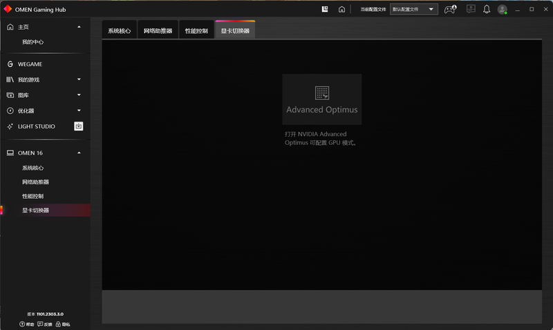The height and width of the screenshot is (330, 553).
Task: Click the WEGAME logo icon
Action: [10, 64]
